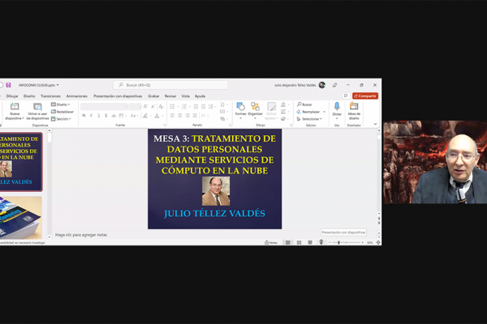Open Presentación con diapositivas tab

[x=118, y=96]
